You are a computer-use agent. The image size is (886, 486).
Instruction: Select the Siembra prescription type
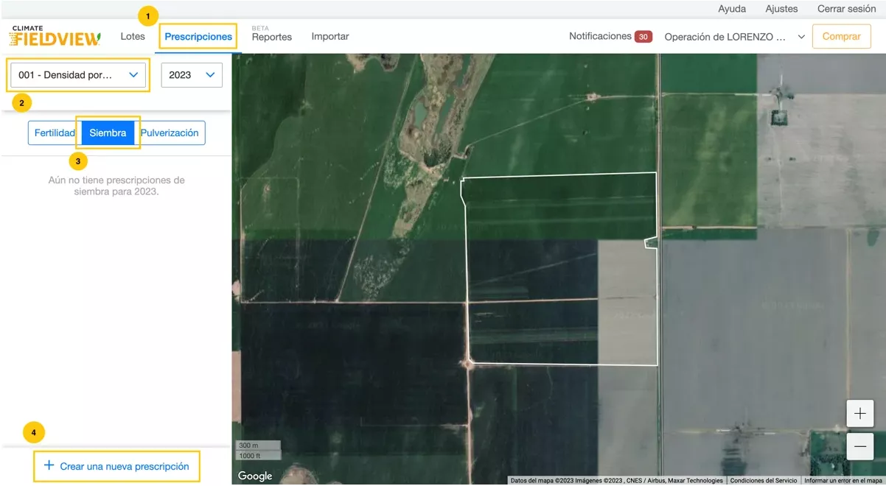108,133
